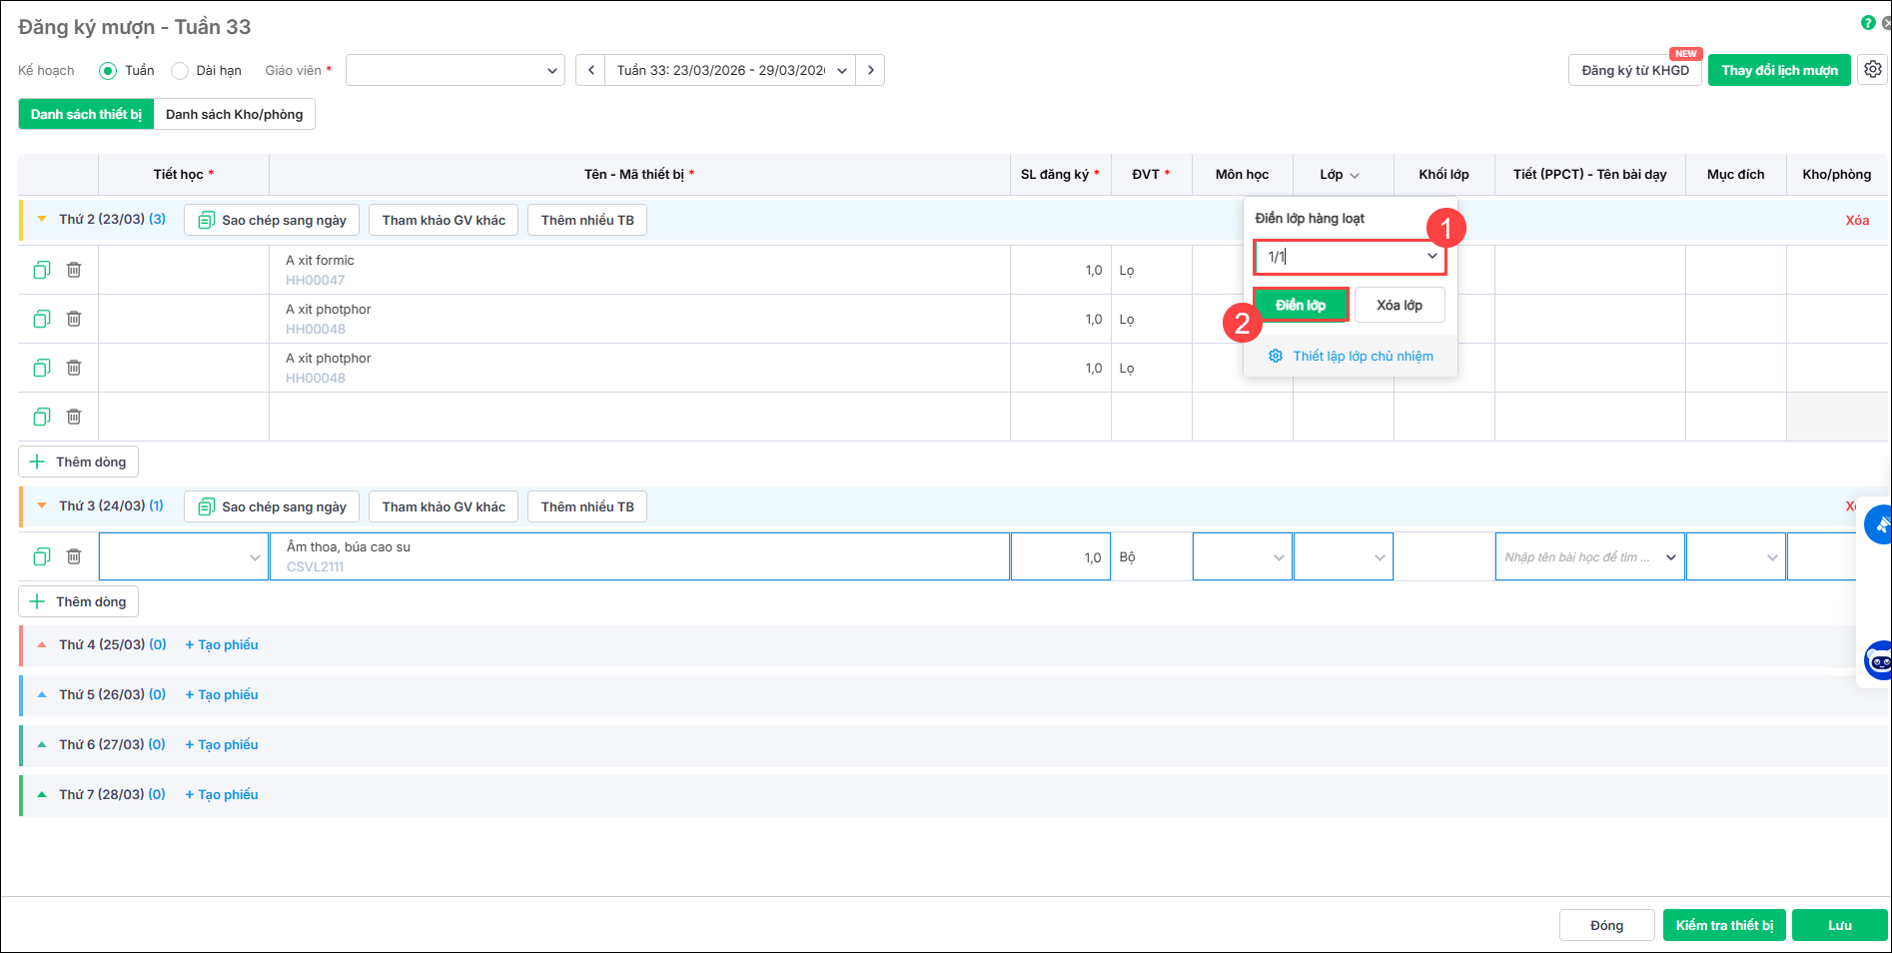Click the gear icon beside Thiết lập lớp chủ nhiệm

click(x=1276, y=357)
